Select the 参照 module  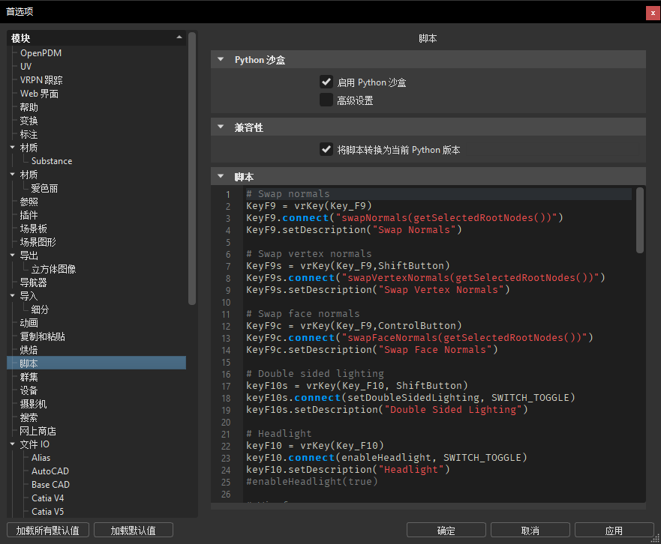pyautogui.click(x=29, y=202)
